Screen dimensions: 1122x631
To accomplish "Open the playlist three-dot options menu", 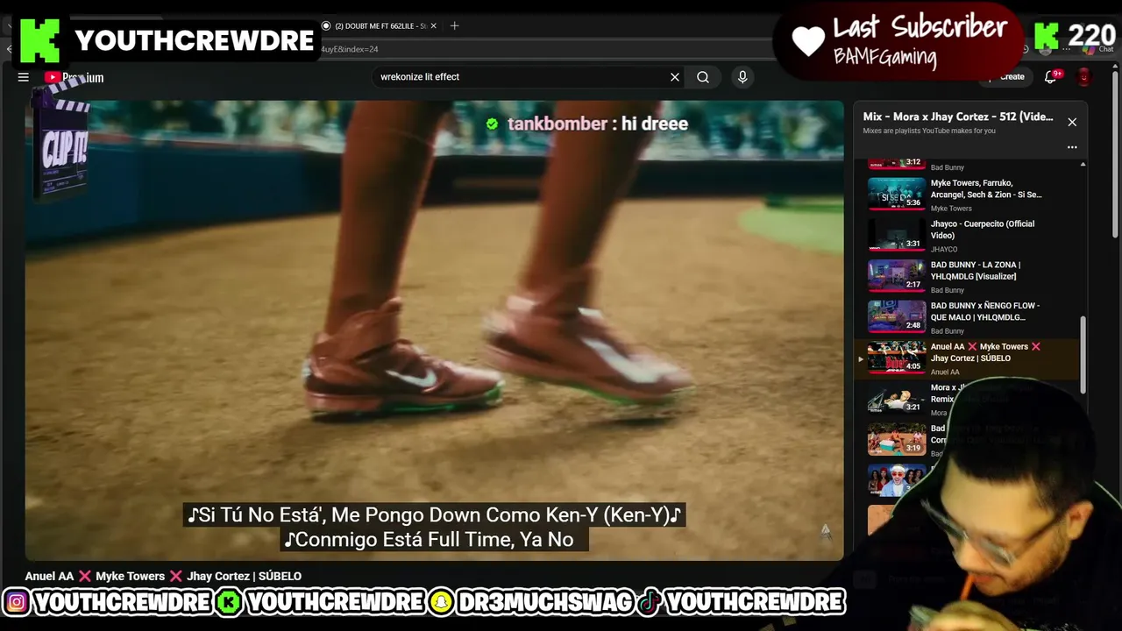I will 1072,147.
